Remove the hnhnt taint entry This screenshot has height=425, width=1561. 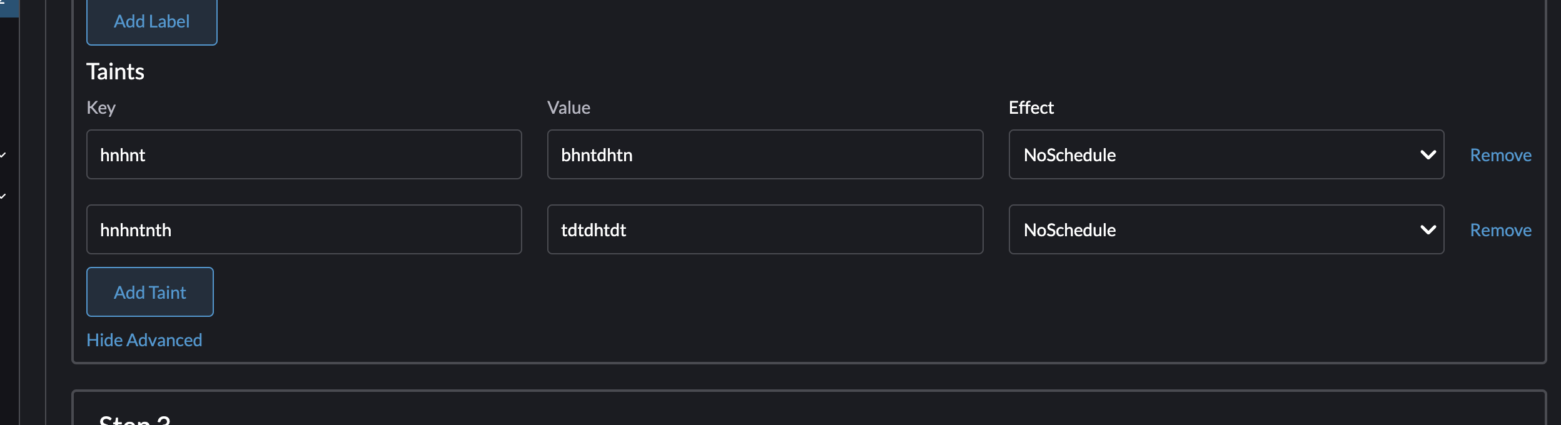pos(1500,154)
